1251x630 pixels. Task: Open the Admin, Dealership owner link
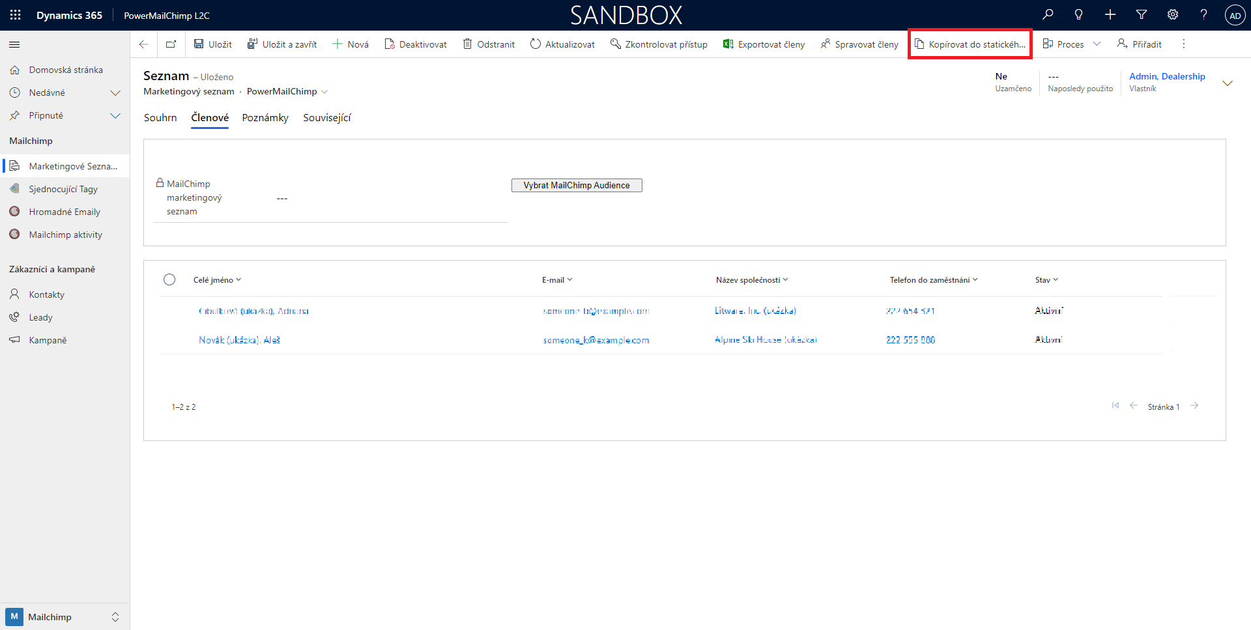(x=1167, y=76)
